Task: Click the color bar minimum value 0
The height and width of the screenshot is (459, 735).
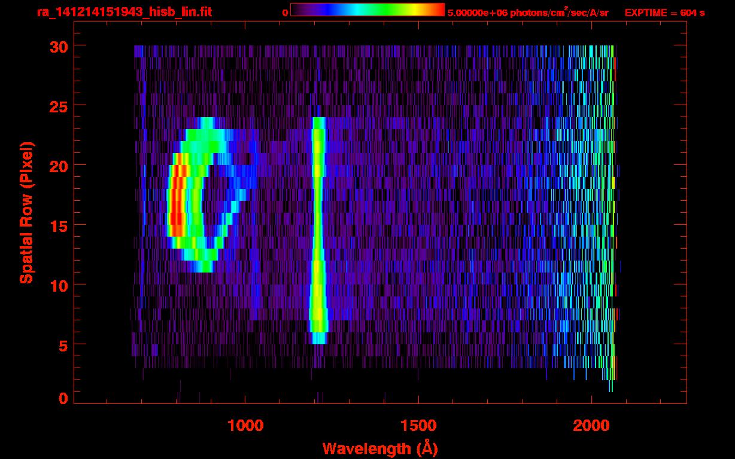Action: pyautogui.click(x=285, y=13)
